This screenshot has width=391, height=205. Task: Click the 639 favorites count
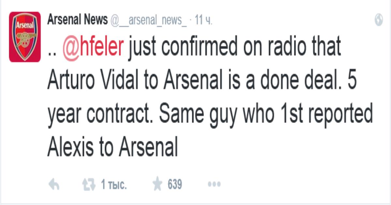pyautogui.click(x=175, y=185)
